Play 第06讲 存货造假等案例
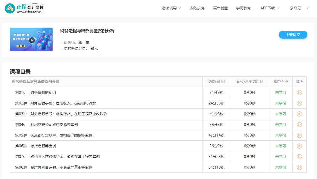 click(x=299, y=146)
